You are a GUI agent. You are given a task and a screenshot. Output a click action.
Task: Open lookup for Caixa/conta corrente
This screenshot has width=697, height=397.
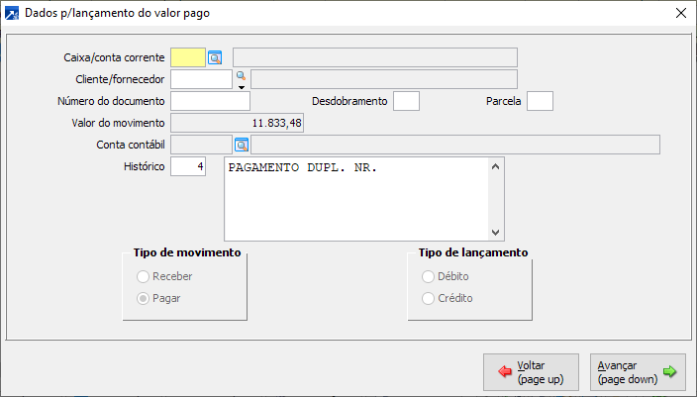215,57
